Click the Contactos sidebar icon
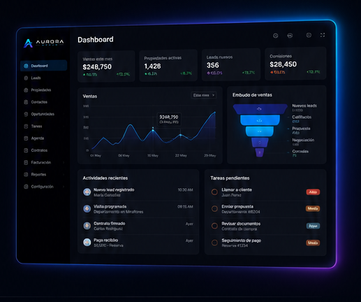 click(x=26, y=102)
